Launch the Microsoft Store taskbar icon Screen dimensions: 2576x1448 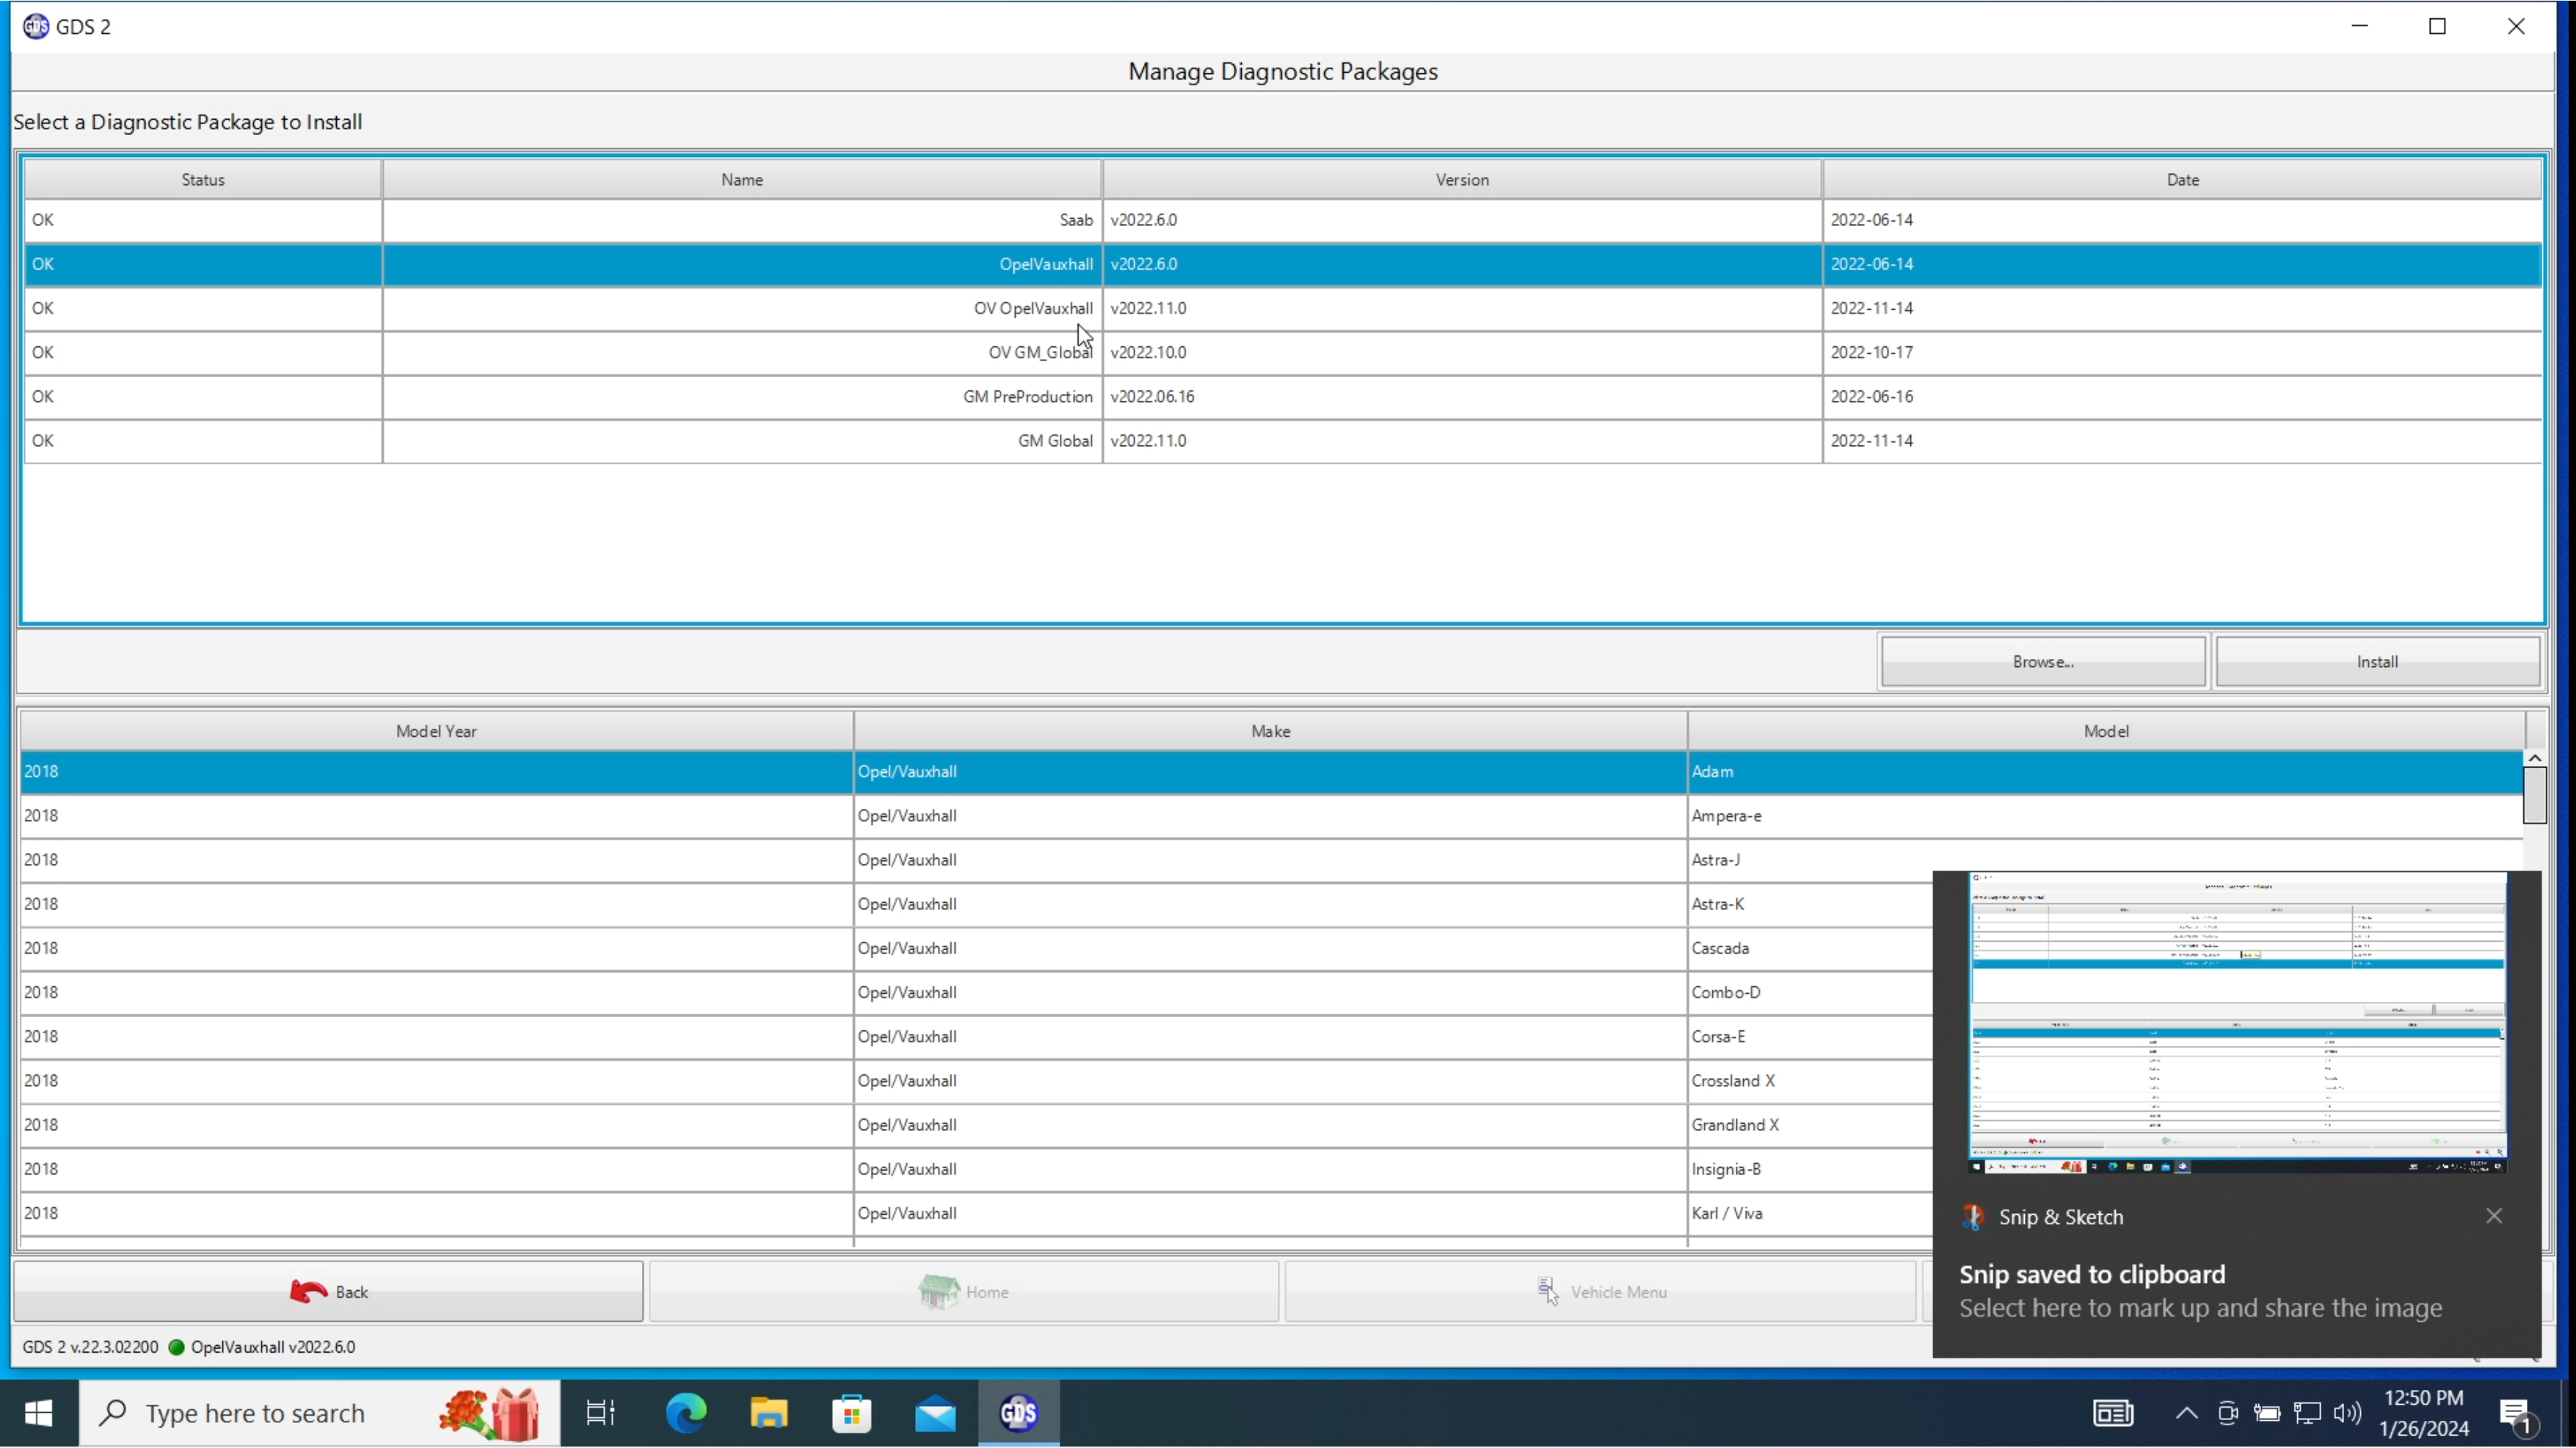852,1413
